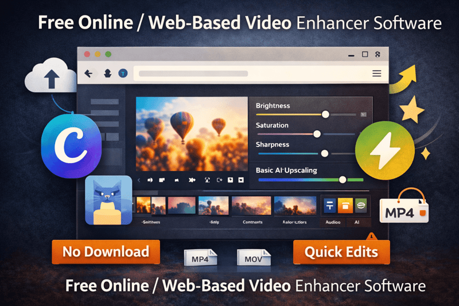Click the Quick Edits button
Screen dimensions: 459x306
(x=341, y=252)
